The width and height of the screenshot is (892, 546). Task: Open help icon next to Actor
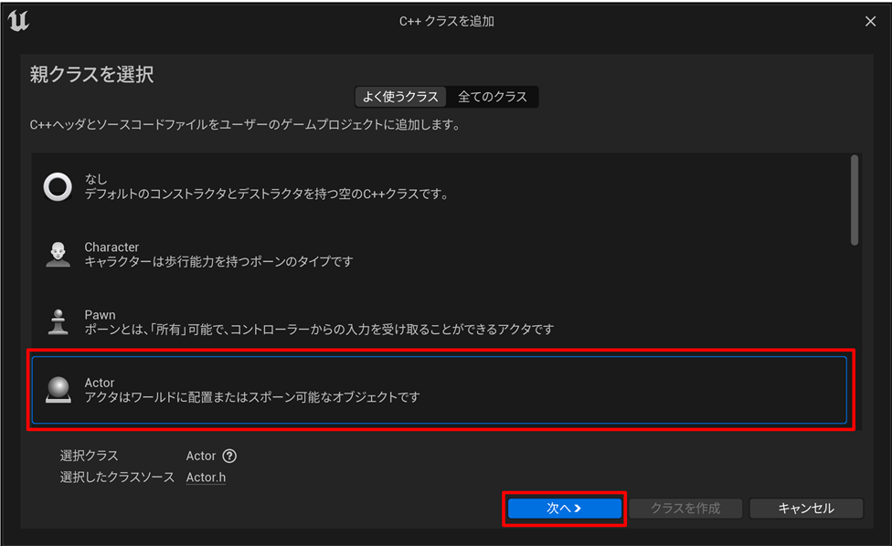[229, 456]
